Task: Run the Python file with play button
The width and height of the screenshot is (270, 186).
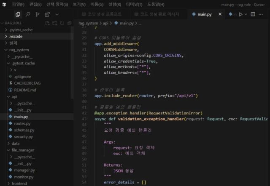Action: point(241,14)
